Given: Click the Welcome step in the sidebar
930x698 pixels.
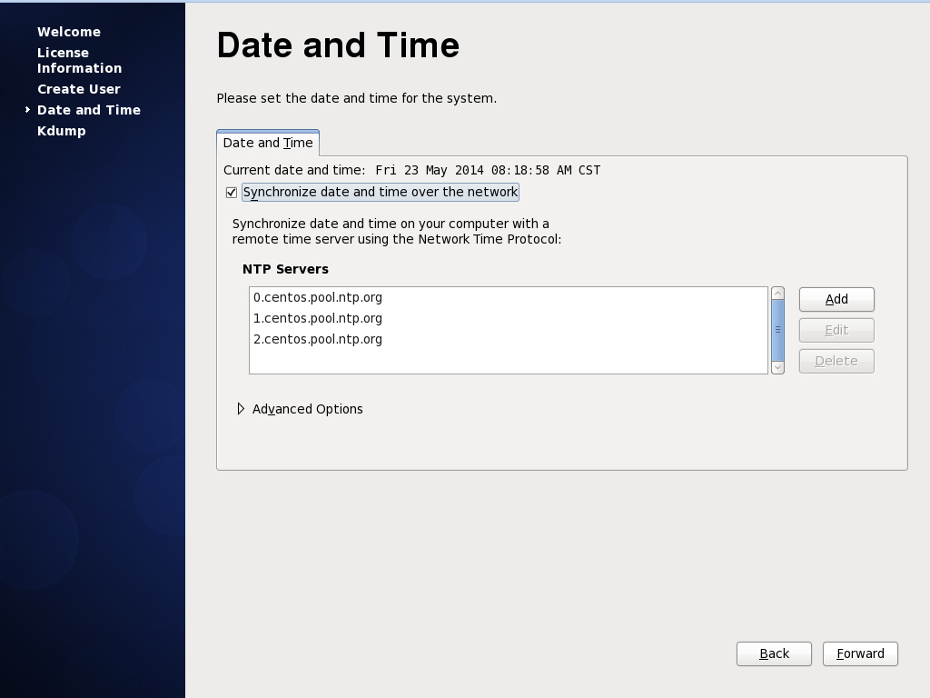Looking at the screenshot, I should click(x=69, y=32).
